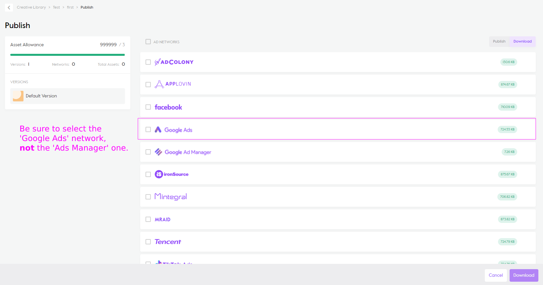Open the Creative Library breadcrumb
Viewport: 543px width, 285px height.
coord(31,7)
